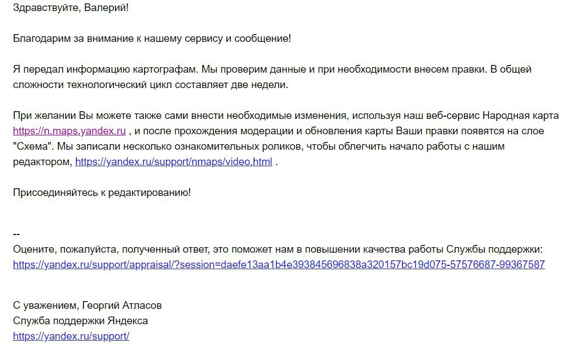Open the nmaps video tutorials link

point(174,162)
